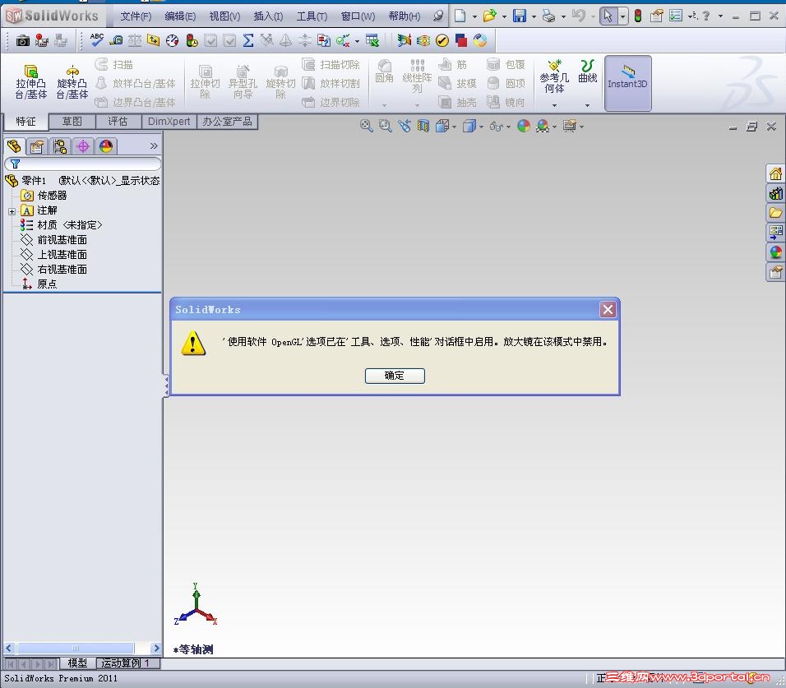
Task: Click the Zoom to area icon
Action: pos(385,126)
